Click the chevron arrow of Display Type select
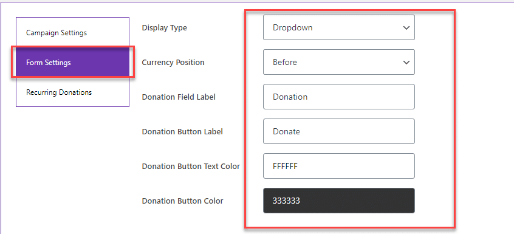This screenshot has height=234, width=514. (x=406, y=28)
